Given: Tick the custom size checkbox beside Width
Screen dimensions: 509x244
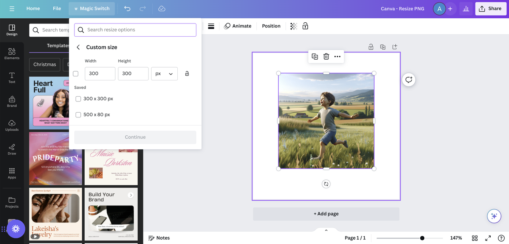Looking at the screenshot, I should 76,74.
